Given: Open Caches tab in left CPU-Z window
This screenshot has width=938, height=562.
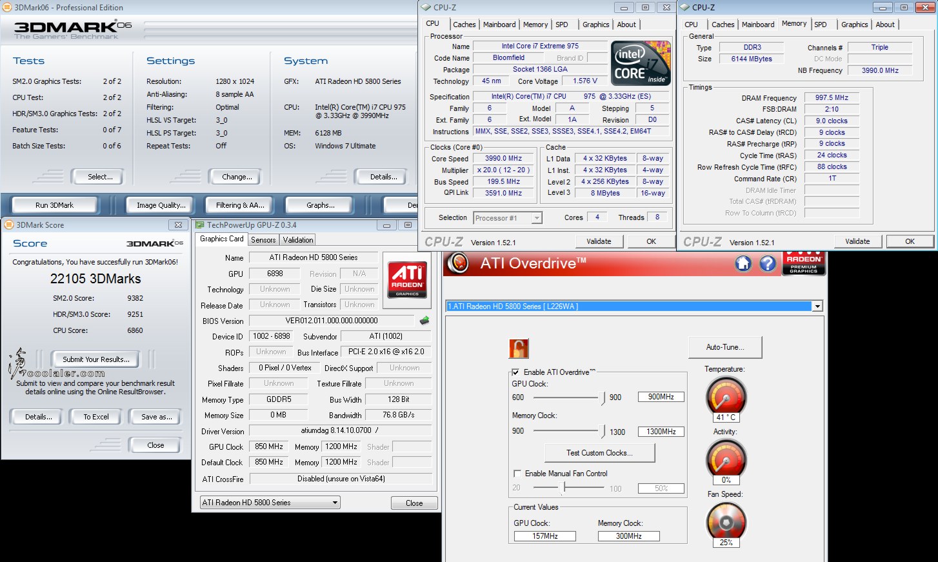Looking at the screenshot, I should [x=464, y=25].
